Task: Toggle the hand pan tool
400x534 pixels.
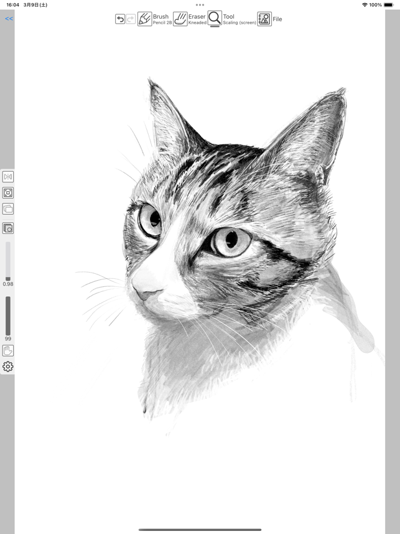Action: click(8, 350)
